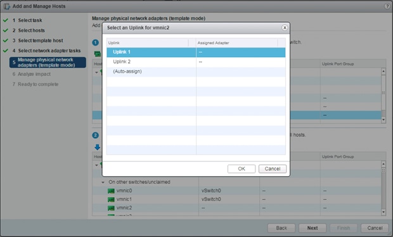Click the wizard Back button

click(281, 228)
